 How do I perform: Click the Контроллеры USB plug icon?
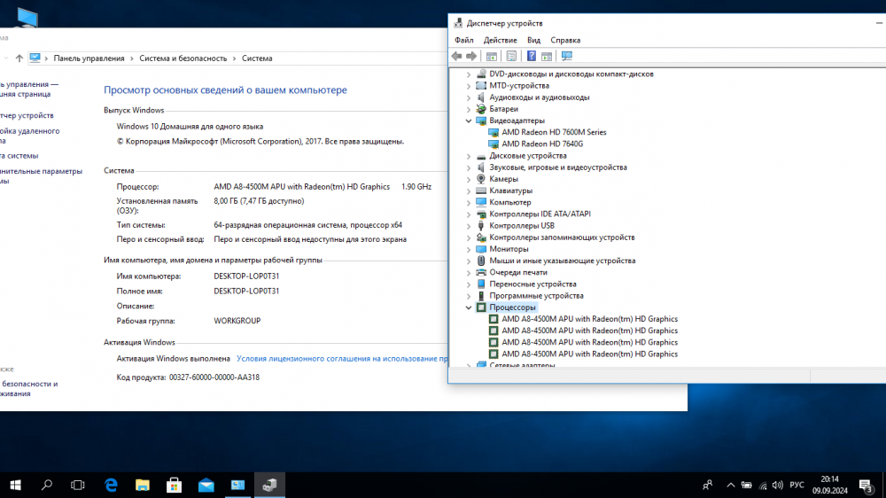point(481,226)
